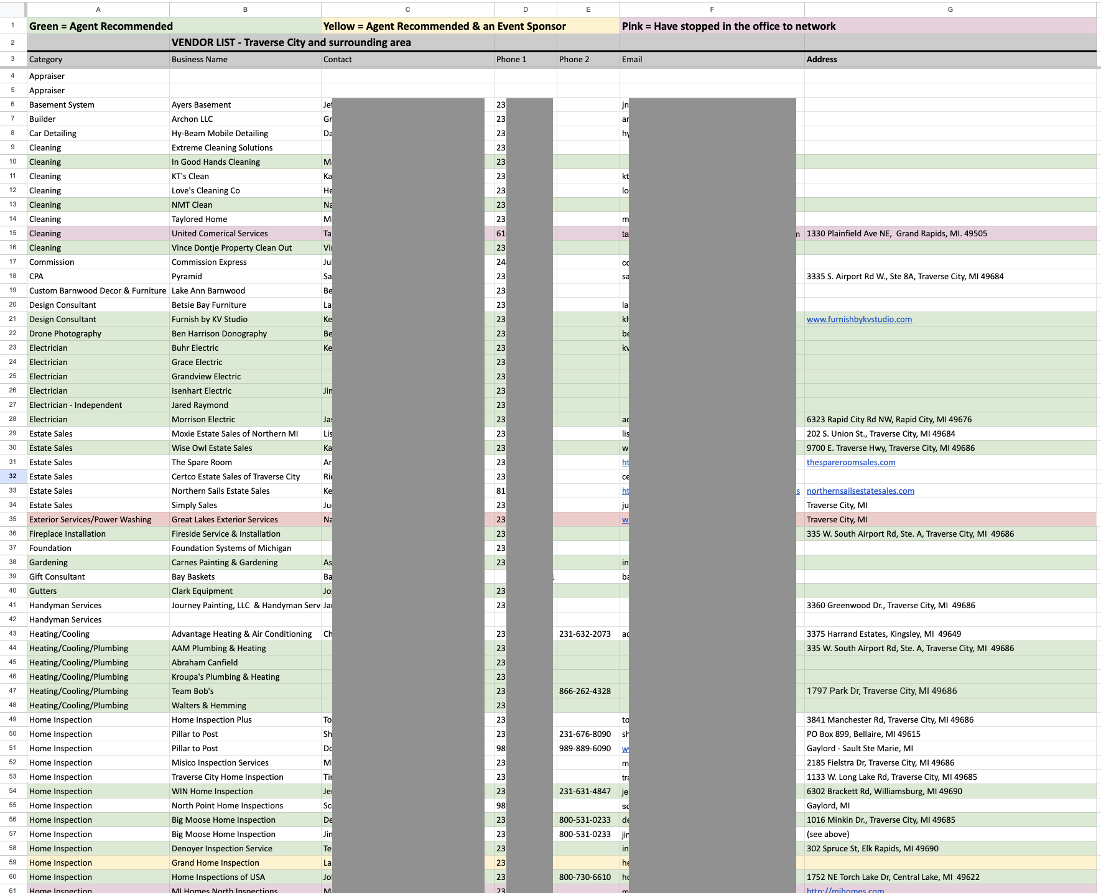Click the "Home Inspections of USA" cell
1101x893 pixels.
[x=245, y=877]
